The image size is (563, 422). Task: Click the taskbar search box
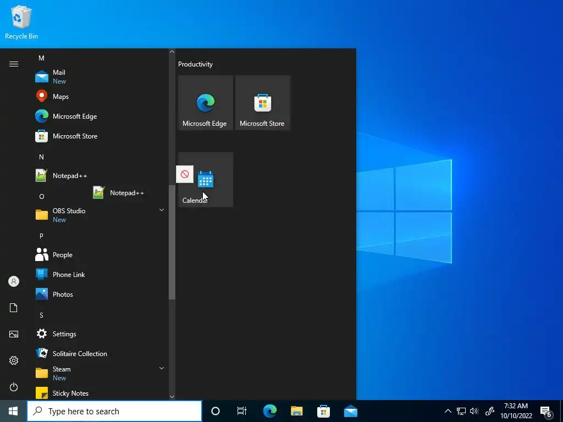coord(114,411)
